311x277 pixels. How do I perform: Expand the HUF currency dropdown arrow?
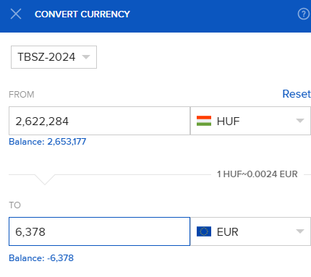[x=300, y=121]
